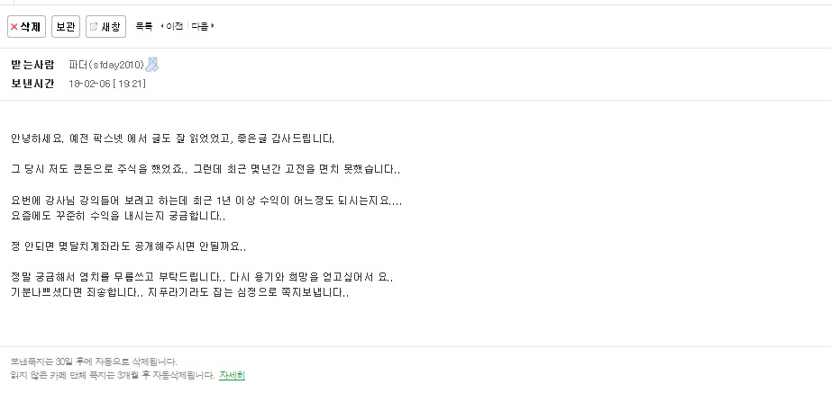Click the line starting with 요번에 강사님
This screenshot has height=402, width=831.
coord(206,200)
